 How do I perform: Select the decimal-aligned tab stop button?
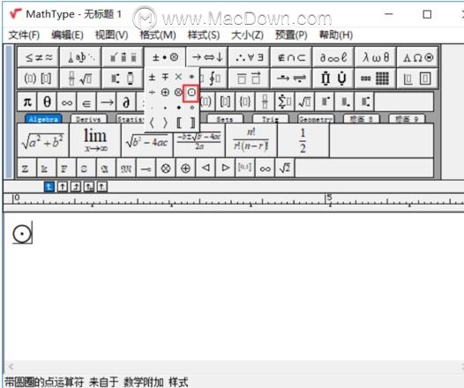point(101,187)
